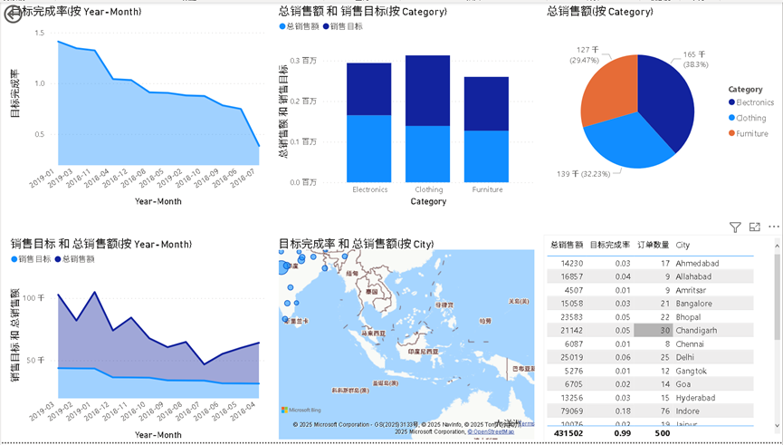Click the 目标完成率(按 Year-Month) chart title
The image size is (783, 445).
click(x=76, y=11)
